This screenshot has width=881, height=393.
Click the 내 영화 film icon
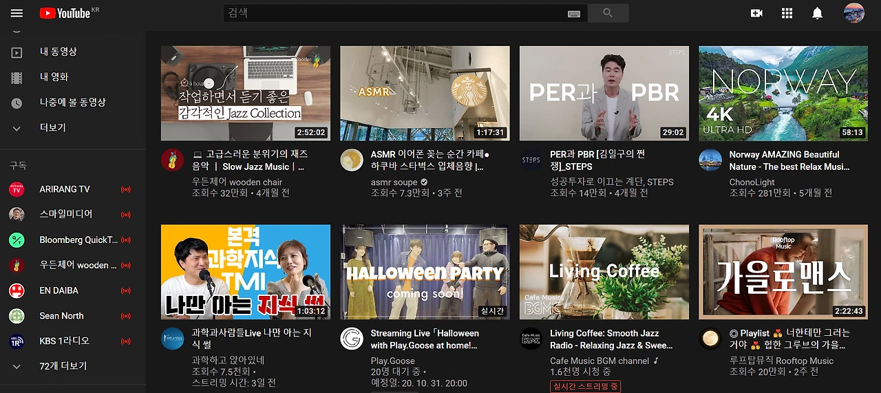click(17, 78)
